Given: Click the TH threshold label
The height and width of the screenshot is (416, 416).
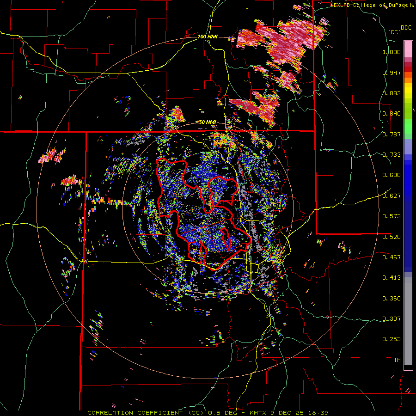Looking at the screenshot, I should 397,360.
